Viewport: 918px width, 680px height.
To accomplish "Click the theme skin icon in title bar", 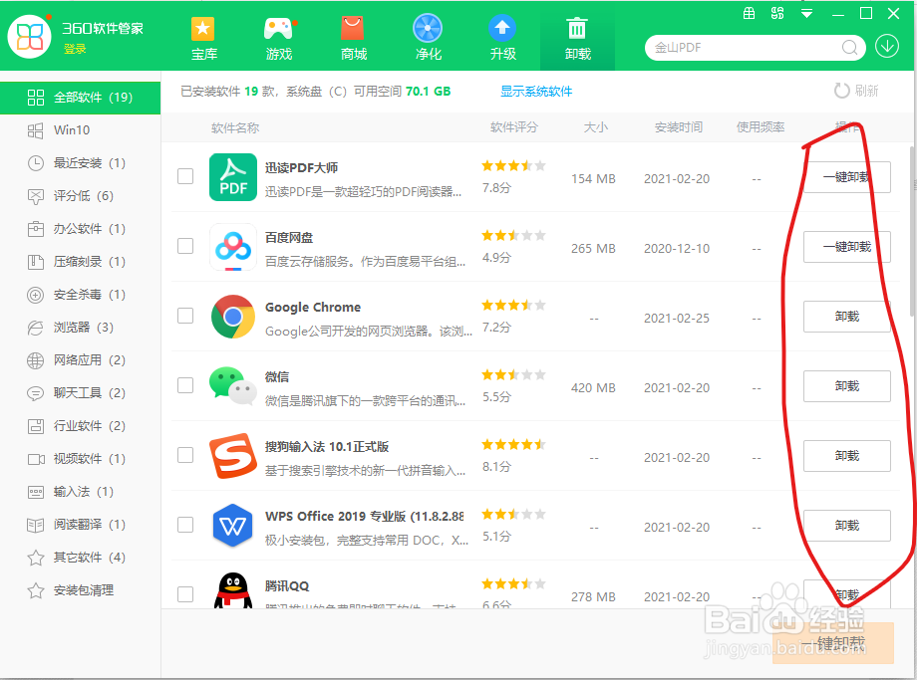I will (778, 15).
